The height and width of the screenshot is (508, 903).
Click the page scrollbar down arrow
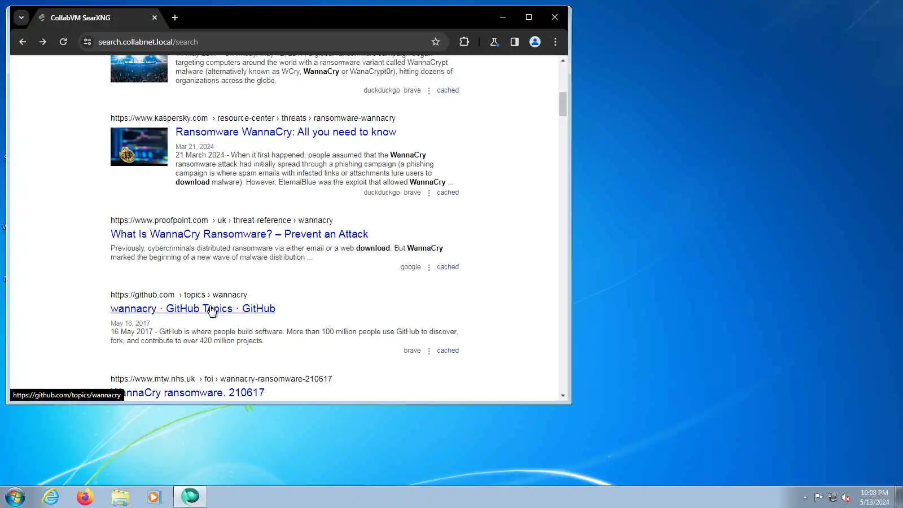coord(563,396)
